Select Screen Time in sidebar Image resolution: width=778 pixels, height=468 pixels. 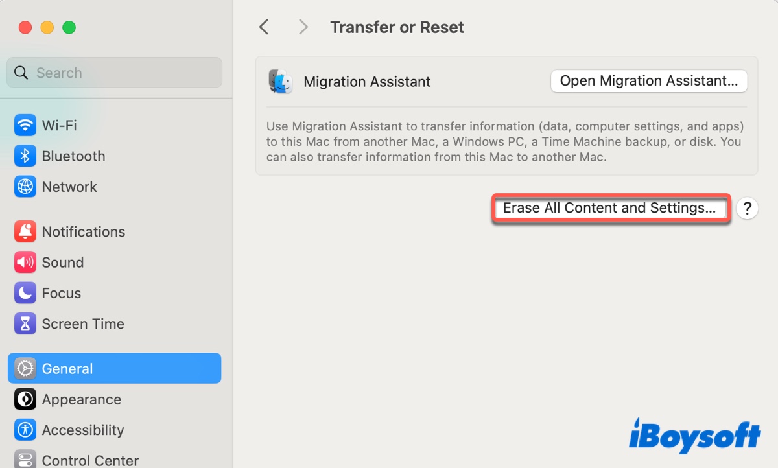(114, 323)
